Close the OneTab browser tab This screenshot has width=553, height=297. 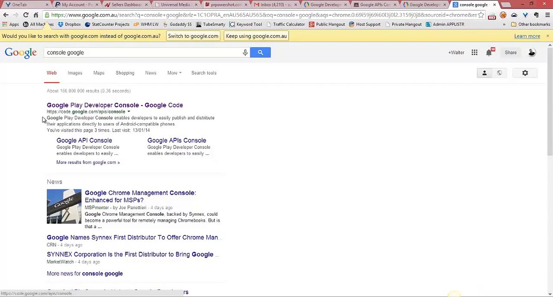coord(47,5)
